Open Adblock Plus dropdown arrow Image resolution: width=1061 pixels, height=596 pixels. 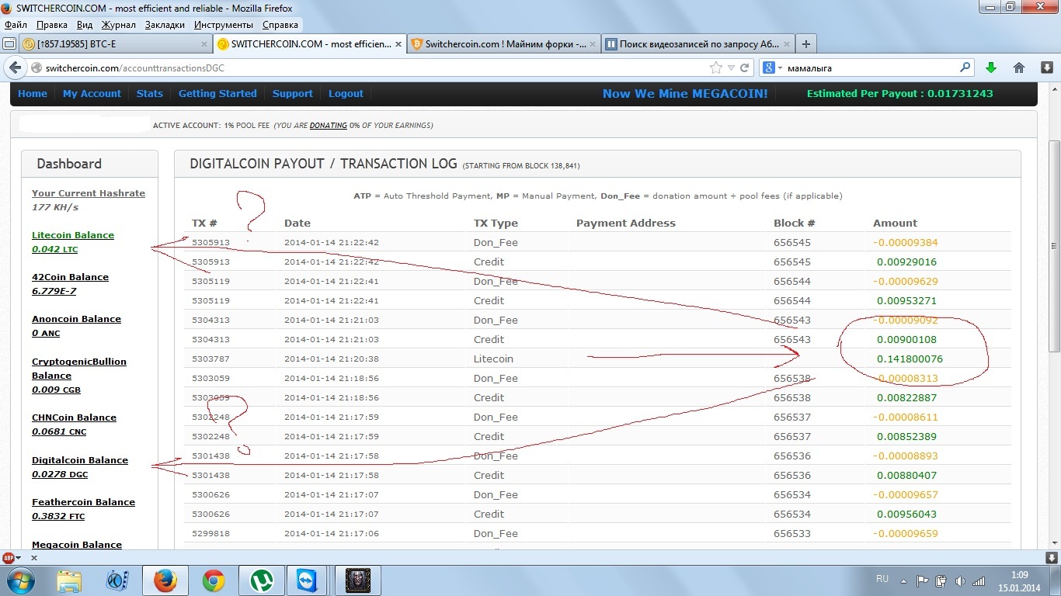coord(19,558)
